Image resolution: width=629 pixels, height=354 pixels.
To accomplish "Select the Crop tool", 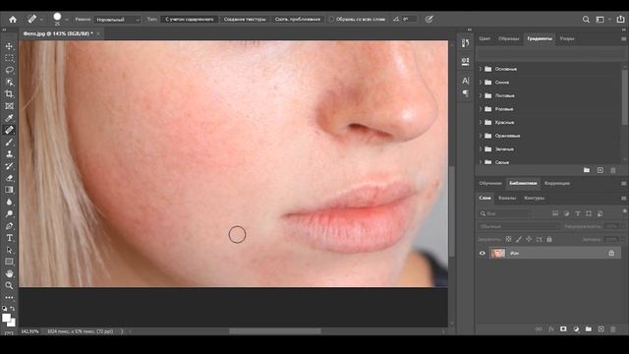I will point(9,94).
